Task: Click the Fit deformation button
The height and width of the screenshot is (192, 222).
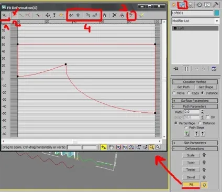Action: [x=191, y=185]
